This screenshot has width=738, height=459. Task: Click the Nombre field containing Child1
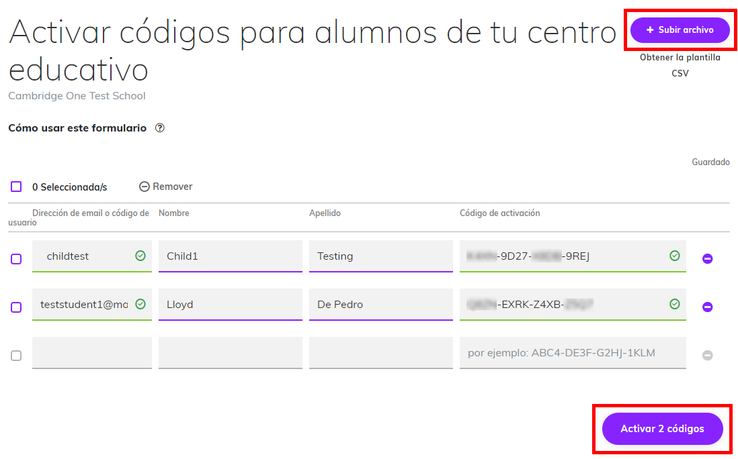tap(230, 256)
